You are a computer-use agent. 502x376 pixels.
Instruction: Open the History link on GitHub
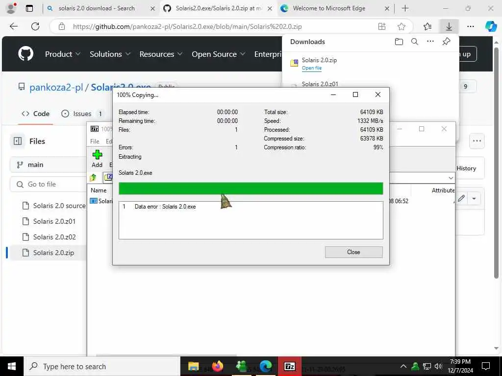click(466, 168)
